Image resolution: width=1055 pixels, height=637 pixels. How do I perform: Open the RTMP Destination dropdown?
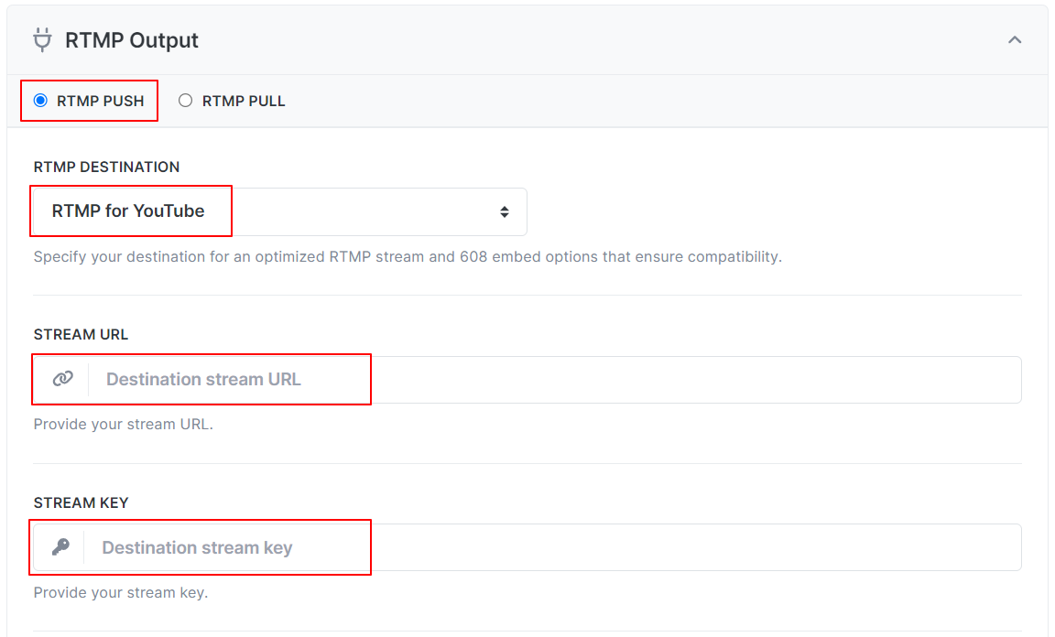point(280,212)
